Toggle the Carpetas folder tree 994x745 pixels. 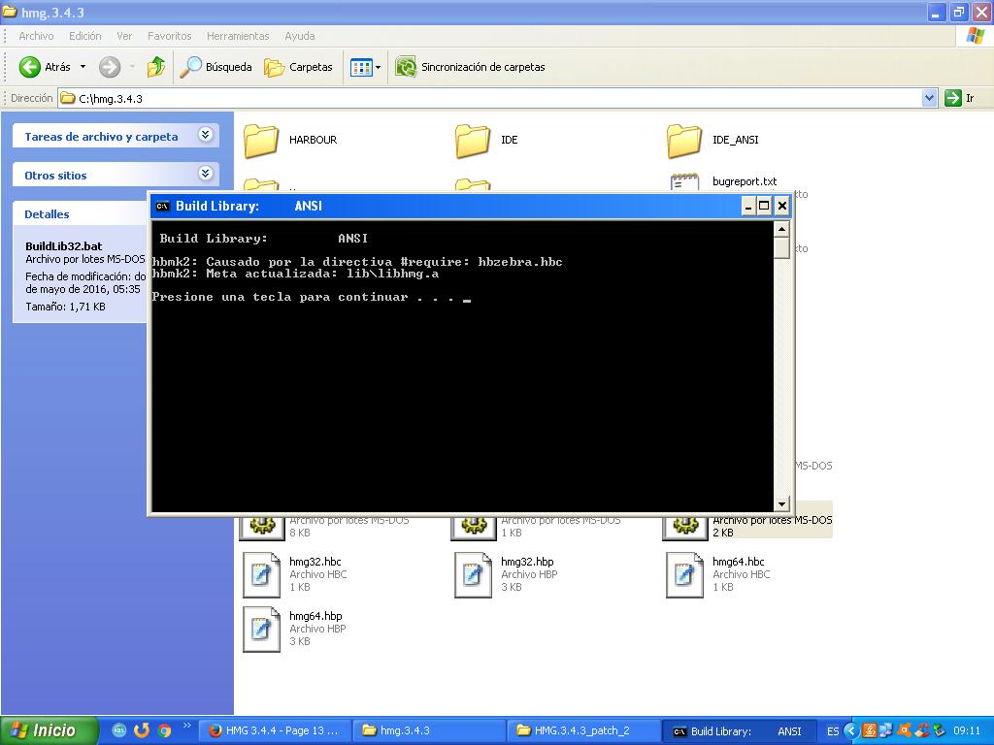pyautogui.click(x=298, y=67)
